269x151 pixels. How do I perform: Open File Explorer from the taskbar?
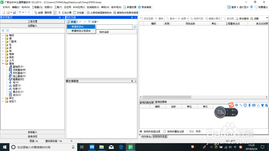(x=102, y=147)
